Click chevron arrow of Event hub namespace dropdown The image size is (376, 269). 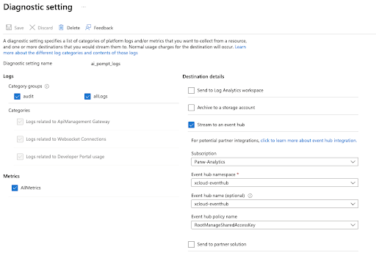tap(352, 183)
